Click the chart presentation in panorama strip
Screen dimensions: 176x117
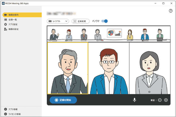coord(114,33)
